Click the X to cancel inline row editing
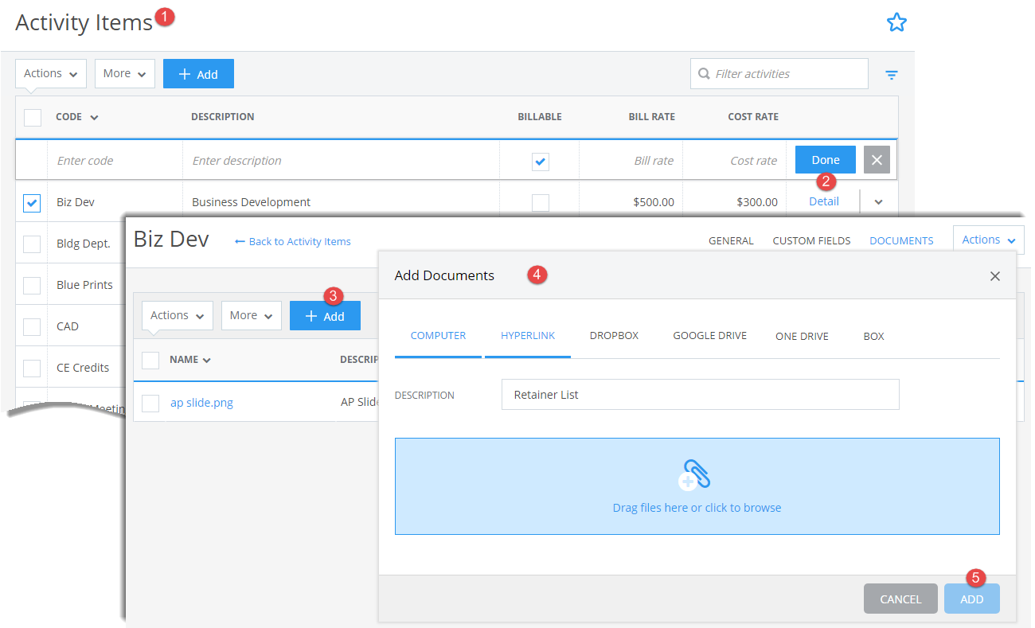This screenshot has height=628, width=1035. click(x=877, y=159)
